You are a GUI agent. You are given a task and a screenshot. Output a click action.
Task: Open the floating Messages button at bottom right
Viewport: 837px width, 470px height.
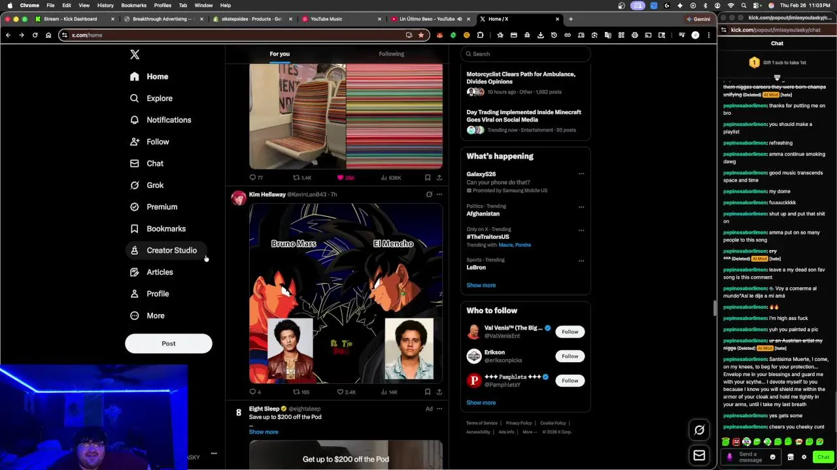coord(699,456)
